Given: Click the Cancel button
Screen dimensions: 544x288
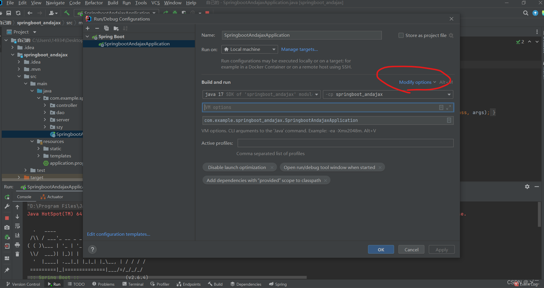Looking at the screenshot, I should tap(411, 250).
